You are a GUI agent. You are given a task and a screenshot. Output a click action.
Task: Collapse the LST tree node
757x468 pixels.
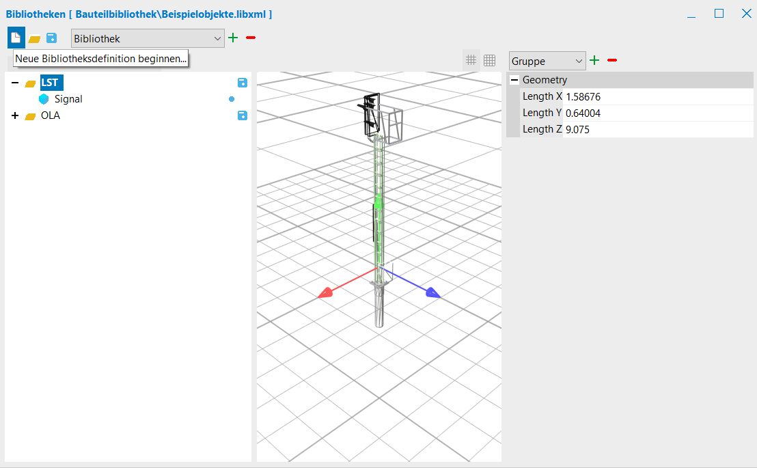click(15, 83)
